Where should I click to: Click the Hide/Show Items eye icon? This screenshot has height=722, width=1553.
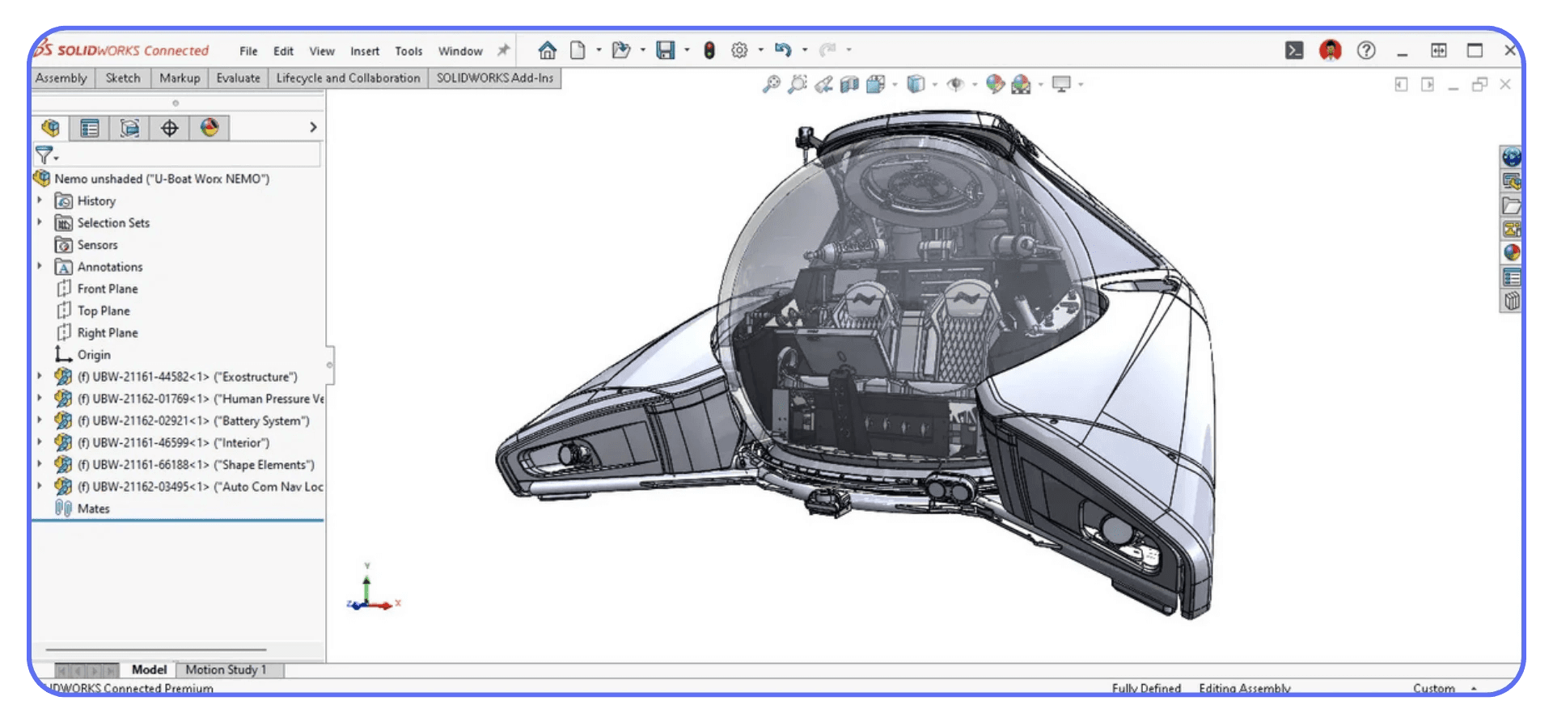[955, 84]
